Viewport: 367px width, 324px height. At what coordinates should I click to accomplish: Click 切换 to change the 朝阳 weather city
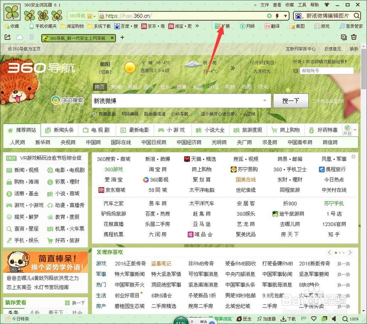click(x=106, y=71)
